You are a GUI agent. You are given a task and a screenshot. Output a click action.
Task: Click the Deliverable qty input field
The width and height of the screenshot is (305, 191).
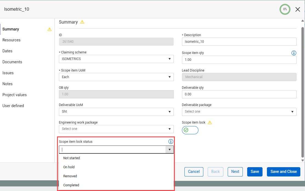pyautogui.click(x=239, y=94)
